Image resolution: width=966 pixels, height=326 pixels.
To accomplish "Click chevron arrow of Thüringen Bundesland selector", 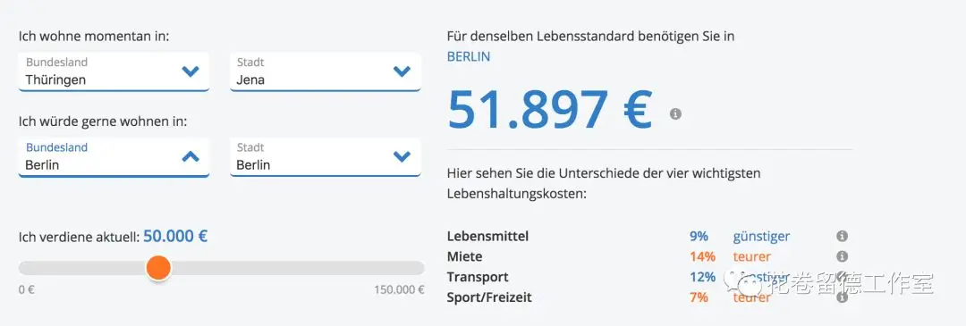I will tap(191, 71).
